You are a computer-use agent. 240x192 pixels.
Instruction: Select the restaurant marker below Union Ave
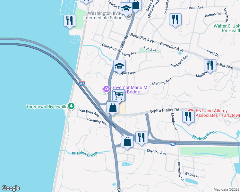click(x=175, y=20)
